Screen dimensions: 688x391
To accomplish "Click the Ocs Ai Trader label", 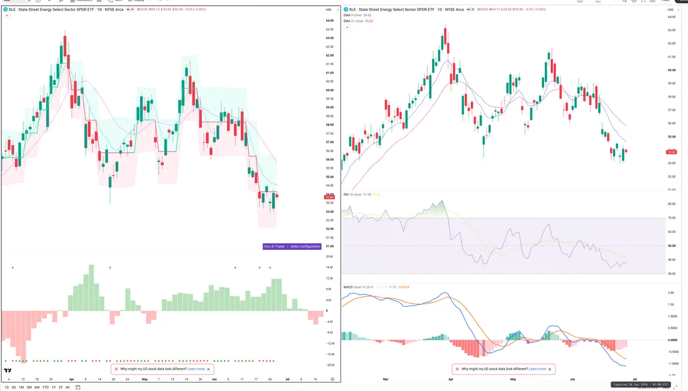I will [274, 247].
